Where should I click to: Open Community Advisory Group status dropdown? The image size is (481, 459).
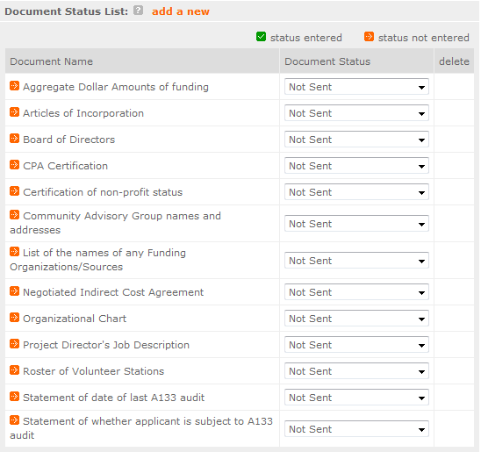[356, 224]
